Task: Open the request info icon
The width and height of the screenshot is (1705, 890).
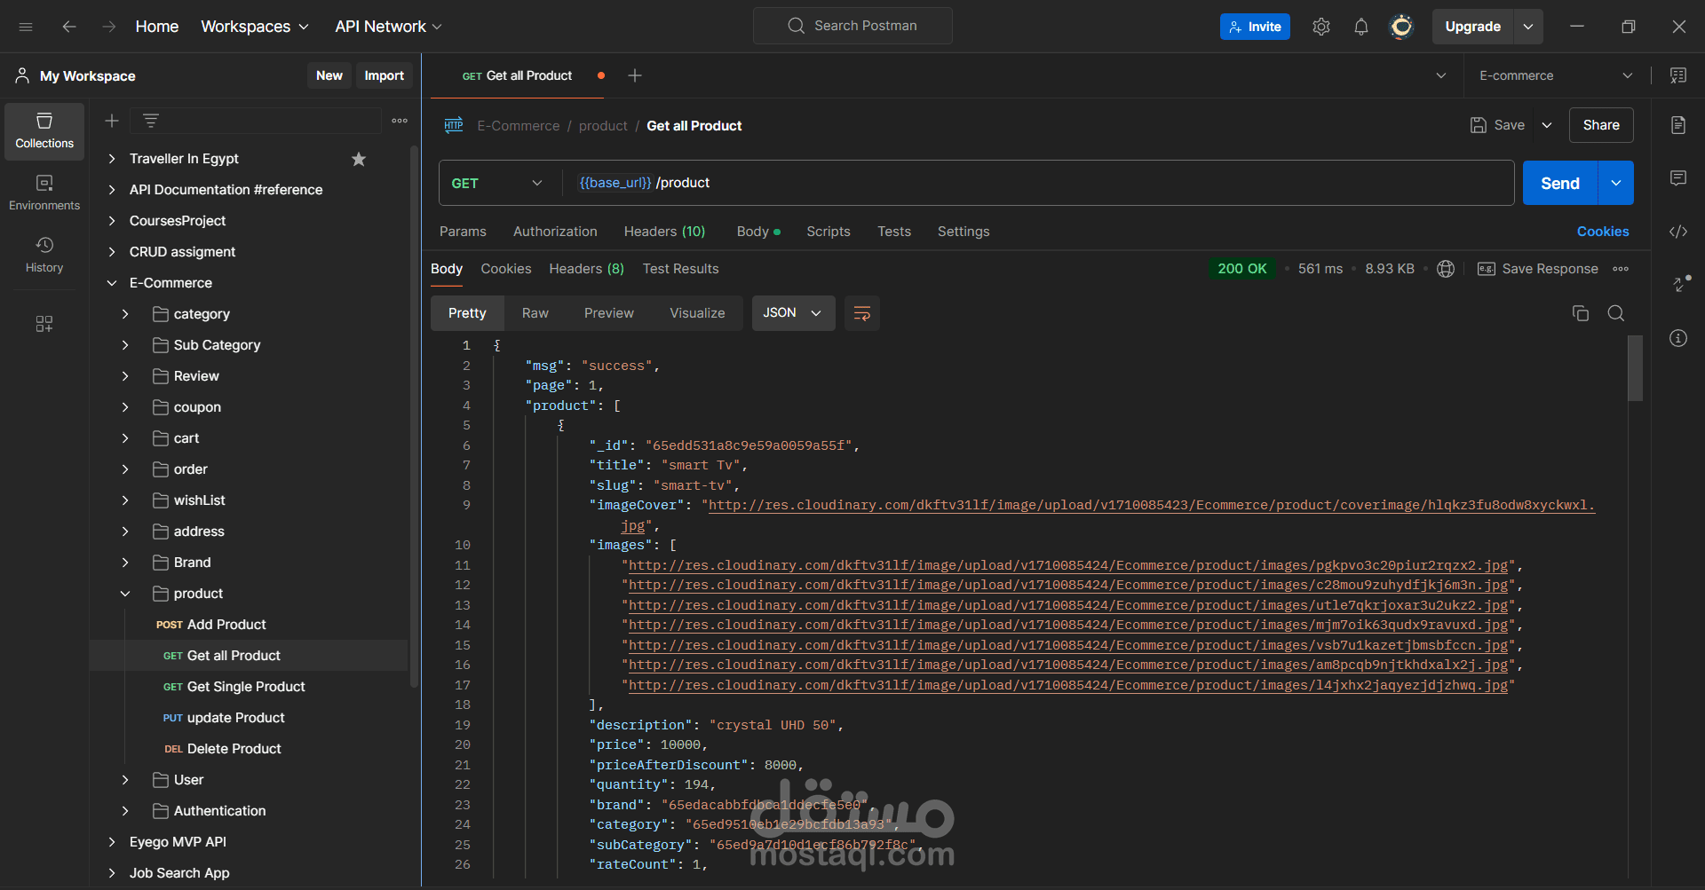Action: [1678, 338]
